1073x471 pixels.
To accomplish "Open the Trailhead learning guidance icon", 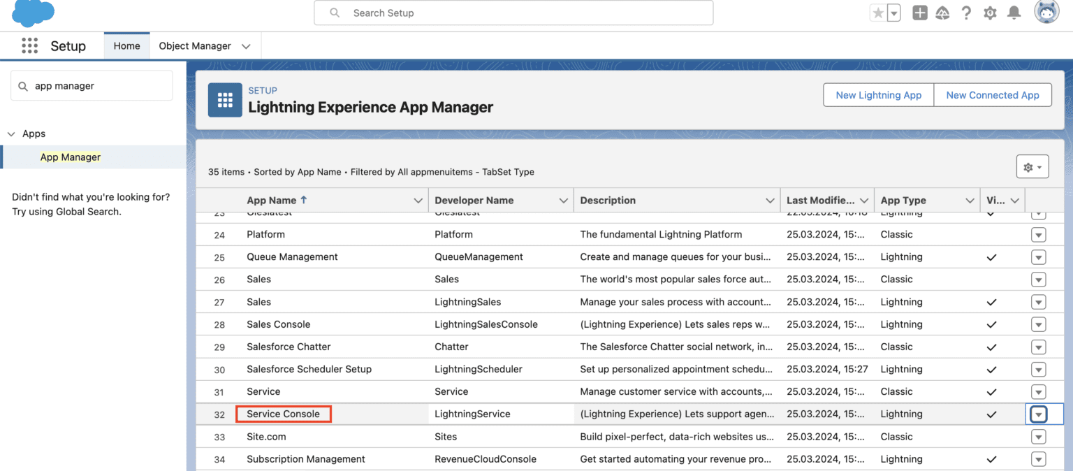I will click(x=942, y=13).
